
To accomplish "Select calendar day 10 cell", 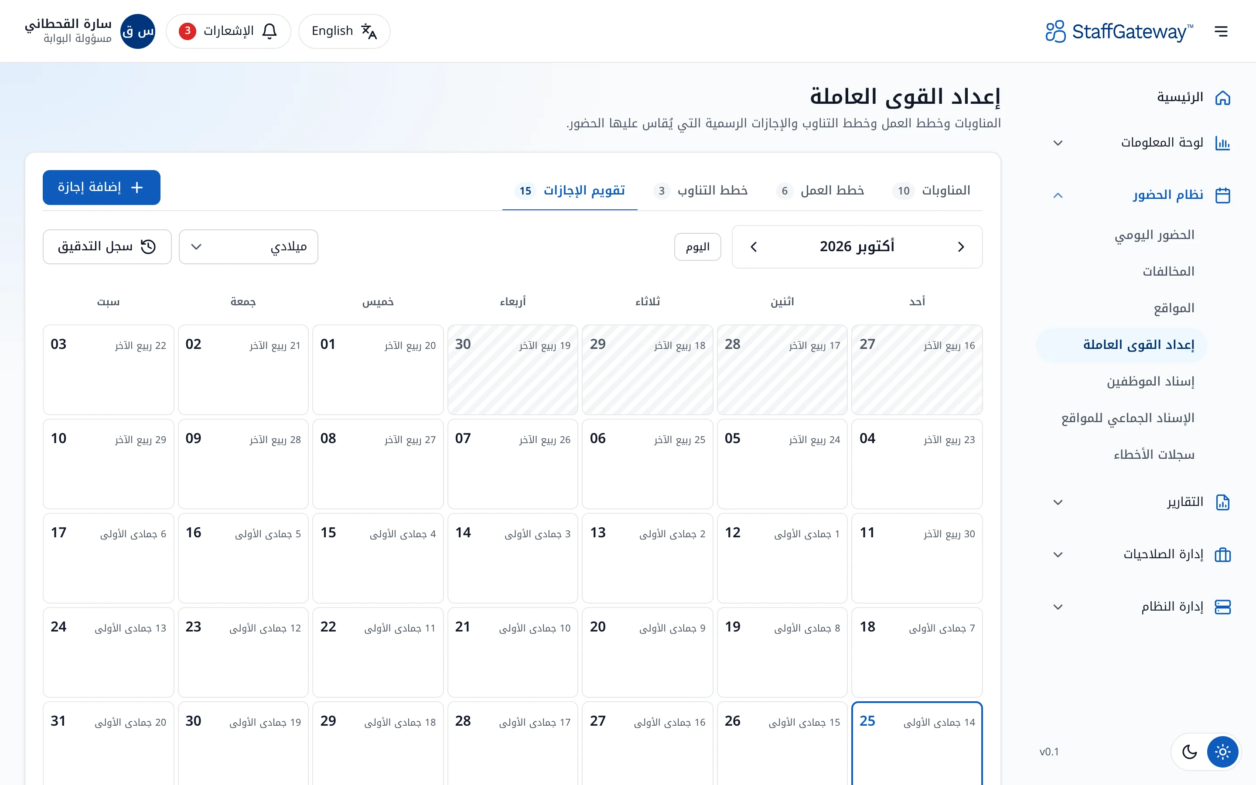I will [x=109, y=464].
